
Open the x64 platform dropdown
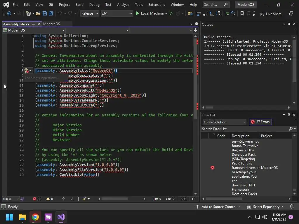117,13
